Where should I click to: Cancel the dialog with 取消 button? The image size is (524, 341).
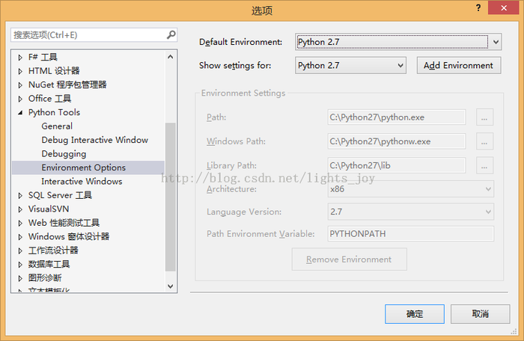coord(480,314)
